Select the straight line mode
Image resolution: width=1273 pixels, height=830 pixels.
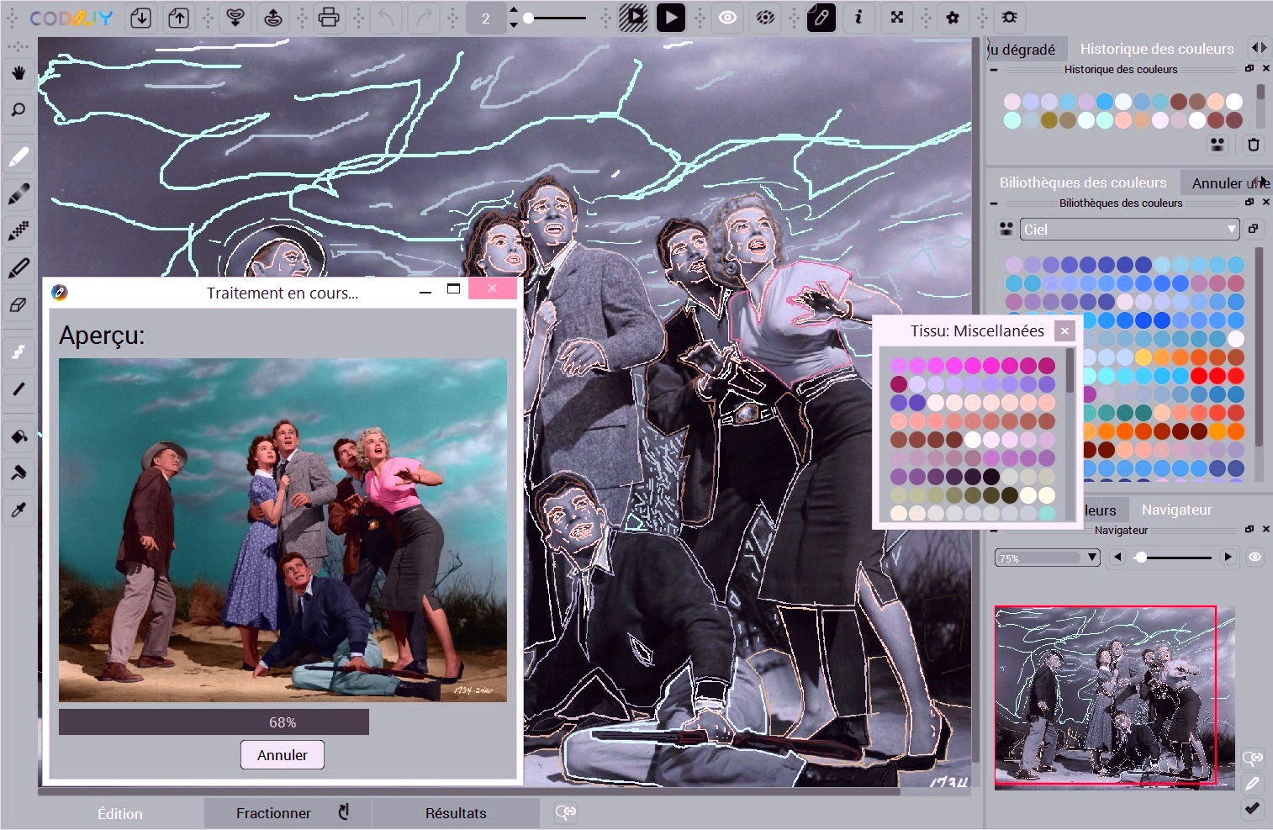[18, 389]
